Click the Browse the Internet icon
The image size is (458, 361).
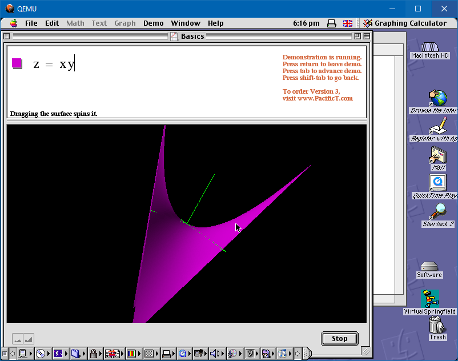pyautogui.click(x=438, y=98)
